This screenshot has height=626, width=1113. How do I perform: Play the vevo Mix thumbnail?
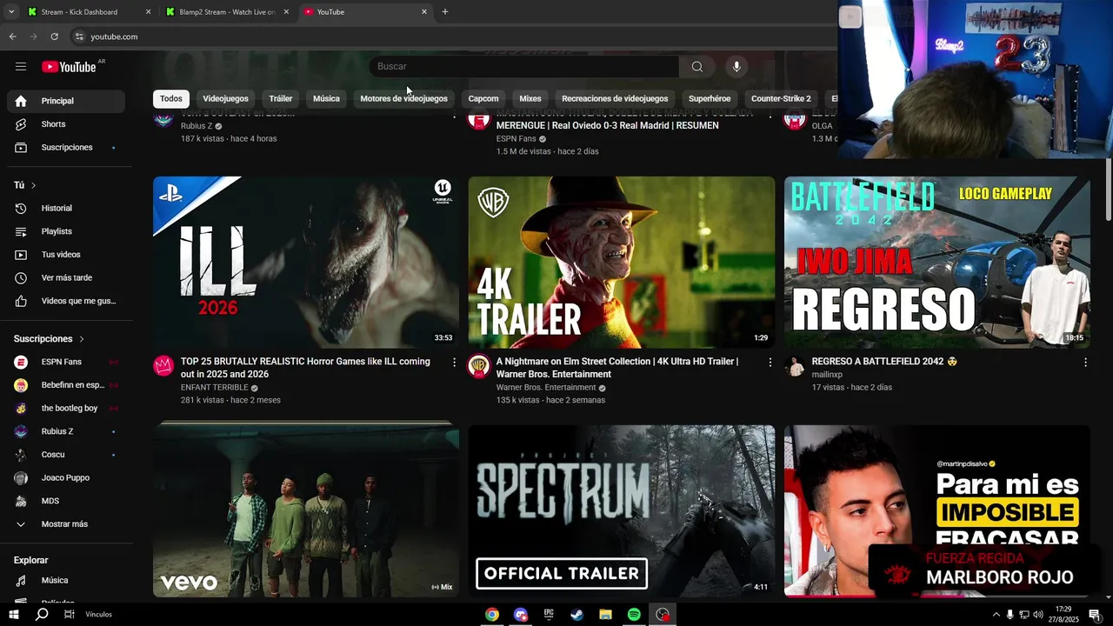pos(306,511)
